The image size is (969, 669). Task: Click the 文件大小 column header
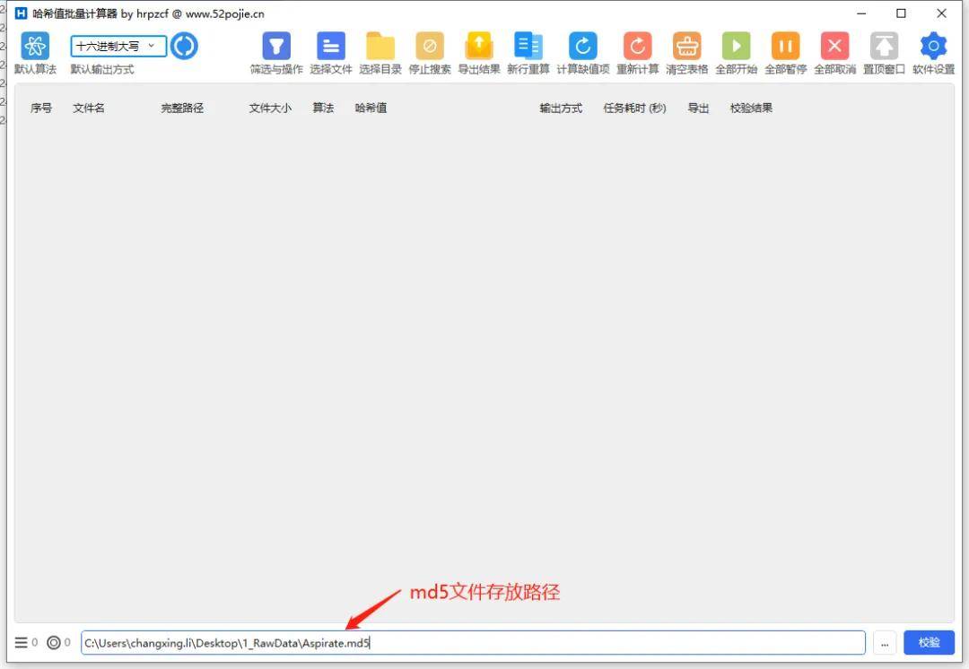(x=270, y=109)
